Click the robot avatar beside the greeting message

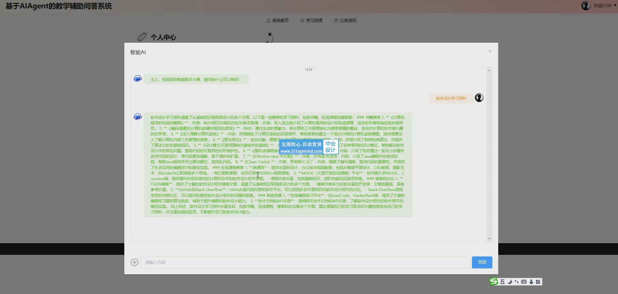pyautogui.click(x=138, y=79)
